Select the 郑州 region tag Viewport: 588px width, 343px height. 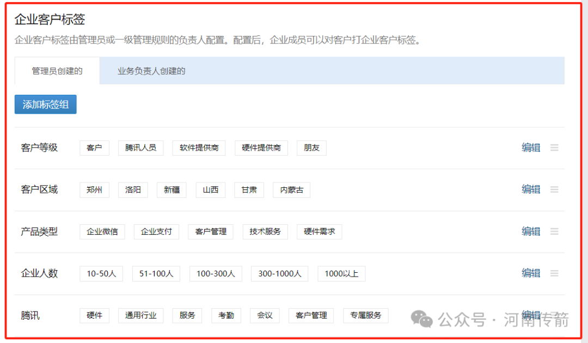94,189
